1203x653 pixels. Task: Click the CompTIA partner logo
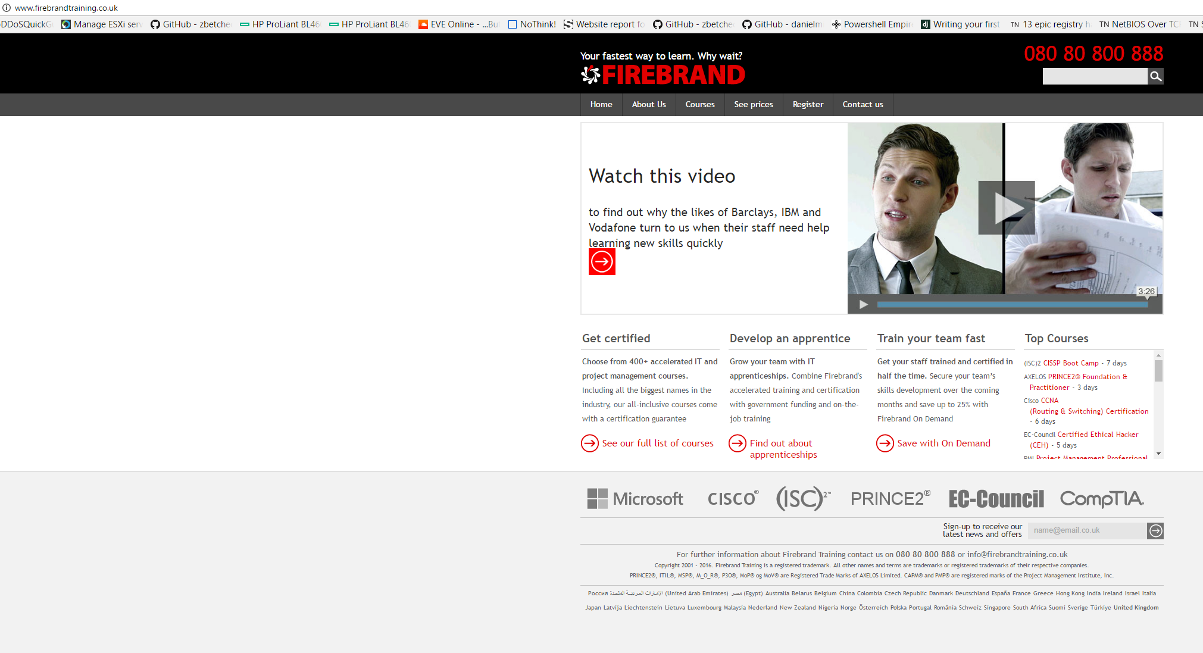tap(1102, 499)
